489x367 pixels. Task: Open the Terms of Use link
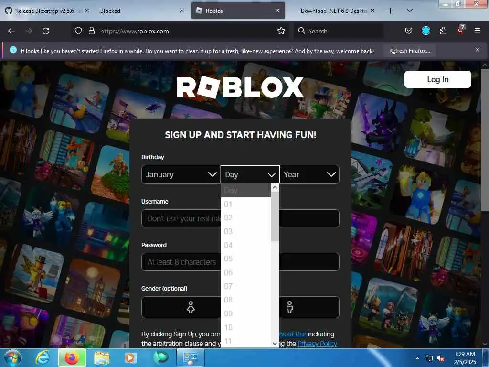[293, 334]
